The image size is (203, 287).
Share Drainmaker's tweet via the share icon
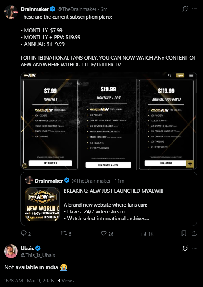coord(194,233)
